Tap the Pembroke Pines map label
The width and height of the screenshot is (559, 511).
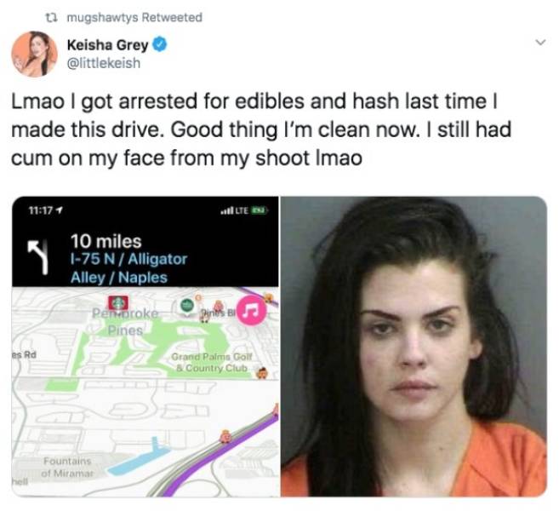pyautogui.click(x=125, y=322)
